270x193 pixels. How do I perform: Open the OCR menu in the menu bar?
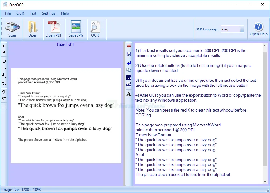pos(20,13)
